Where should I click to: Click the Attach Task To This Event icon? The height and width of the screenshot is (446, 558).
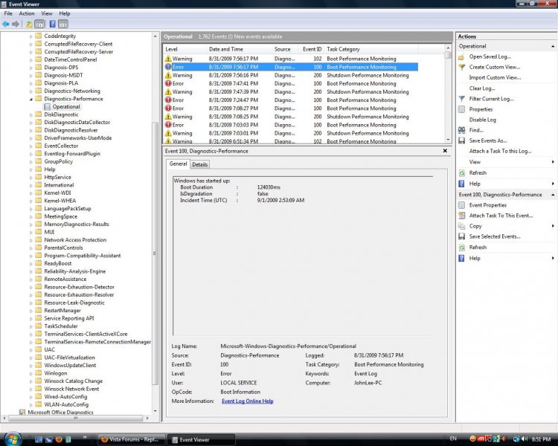[x=462, y=216]
